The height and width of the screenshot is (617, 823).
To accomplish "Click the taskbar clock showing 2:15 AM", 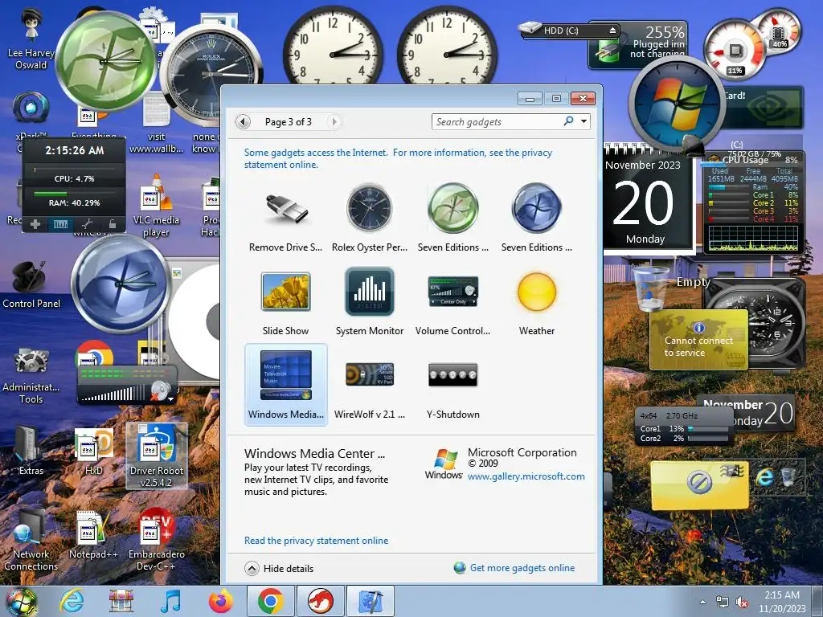I will coord(782,602).
